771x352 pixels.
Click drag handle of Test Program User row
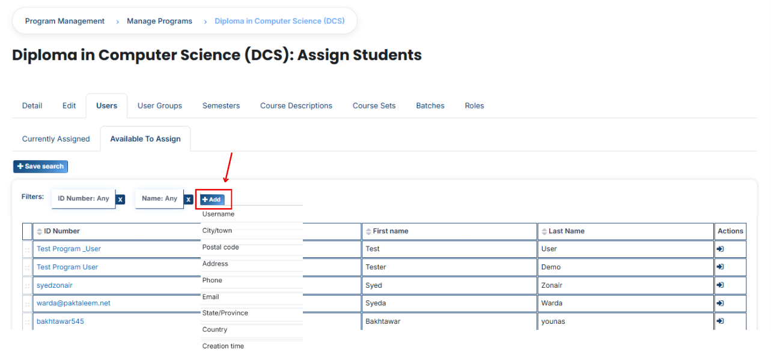point(28,267)
